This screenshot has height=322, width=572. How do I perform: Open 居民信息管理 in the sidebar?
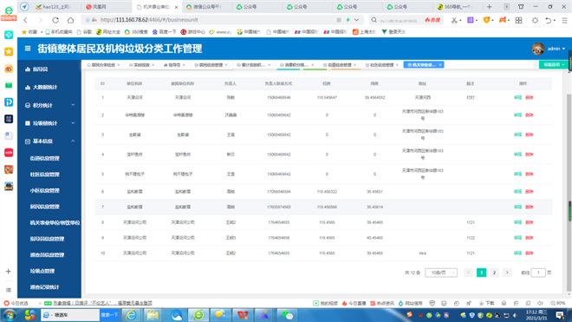pos(44,207)
